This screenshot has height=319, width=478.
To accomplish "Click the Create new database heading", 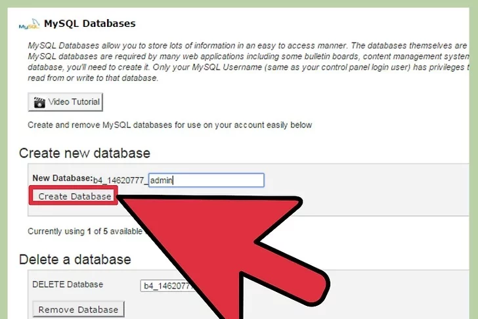I will 85,153.
